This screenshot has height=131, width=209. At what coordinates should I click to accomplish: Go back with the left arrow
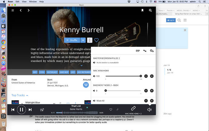tap(21, 10)
